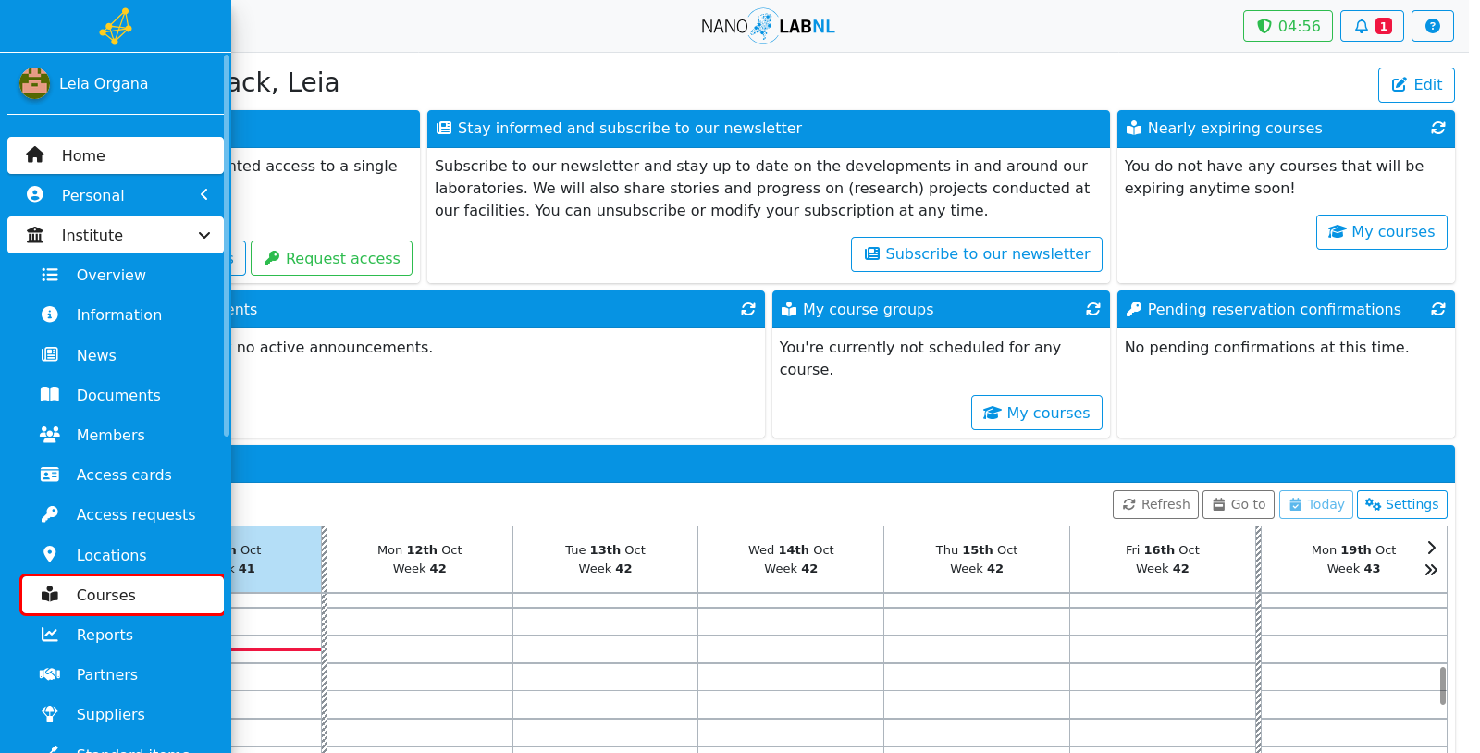This screenshot has width=1480, height=753.
Task: Jump forward with double chevron arrow
Action: click(1431, 570)
